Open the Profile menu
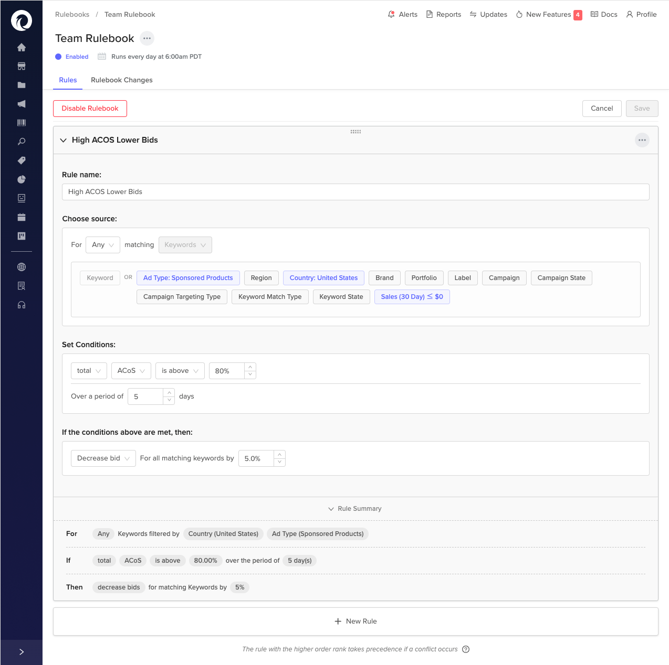The height and width of the screenshot is (665, 669). tap(641, 15)
